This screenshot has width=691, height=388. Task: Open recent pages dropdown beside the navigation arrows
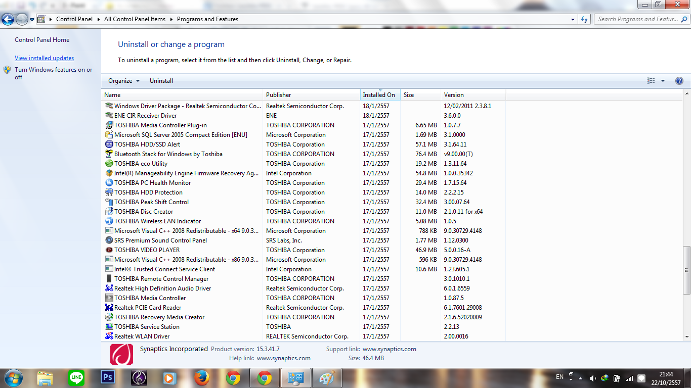32,20
